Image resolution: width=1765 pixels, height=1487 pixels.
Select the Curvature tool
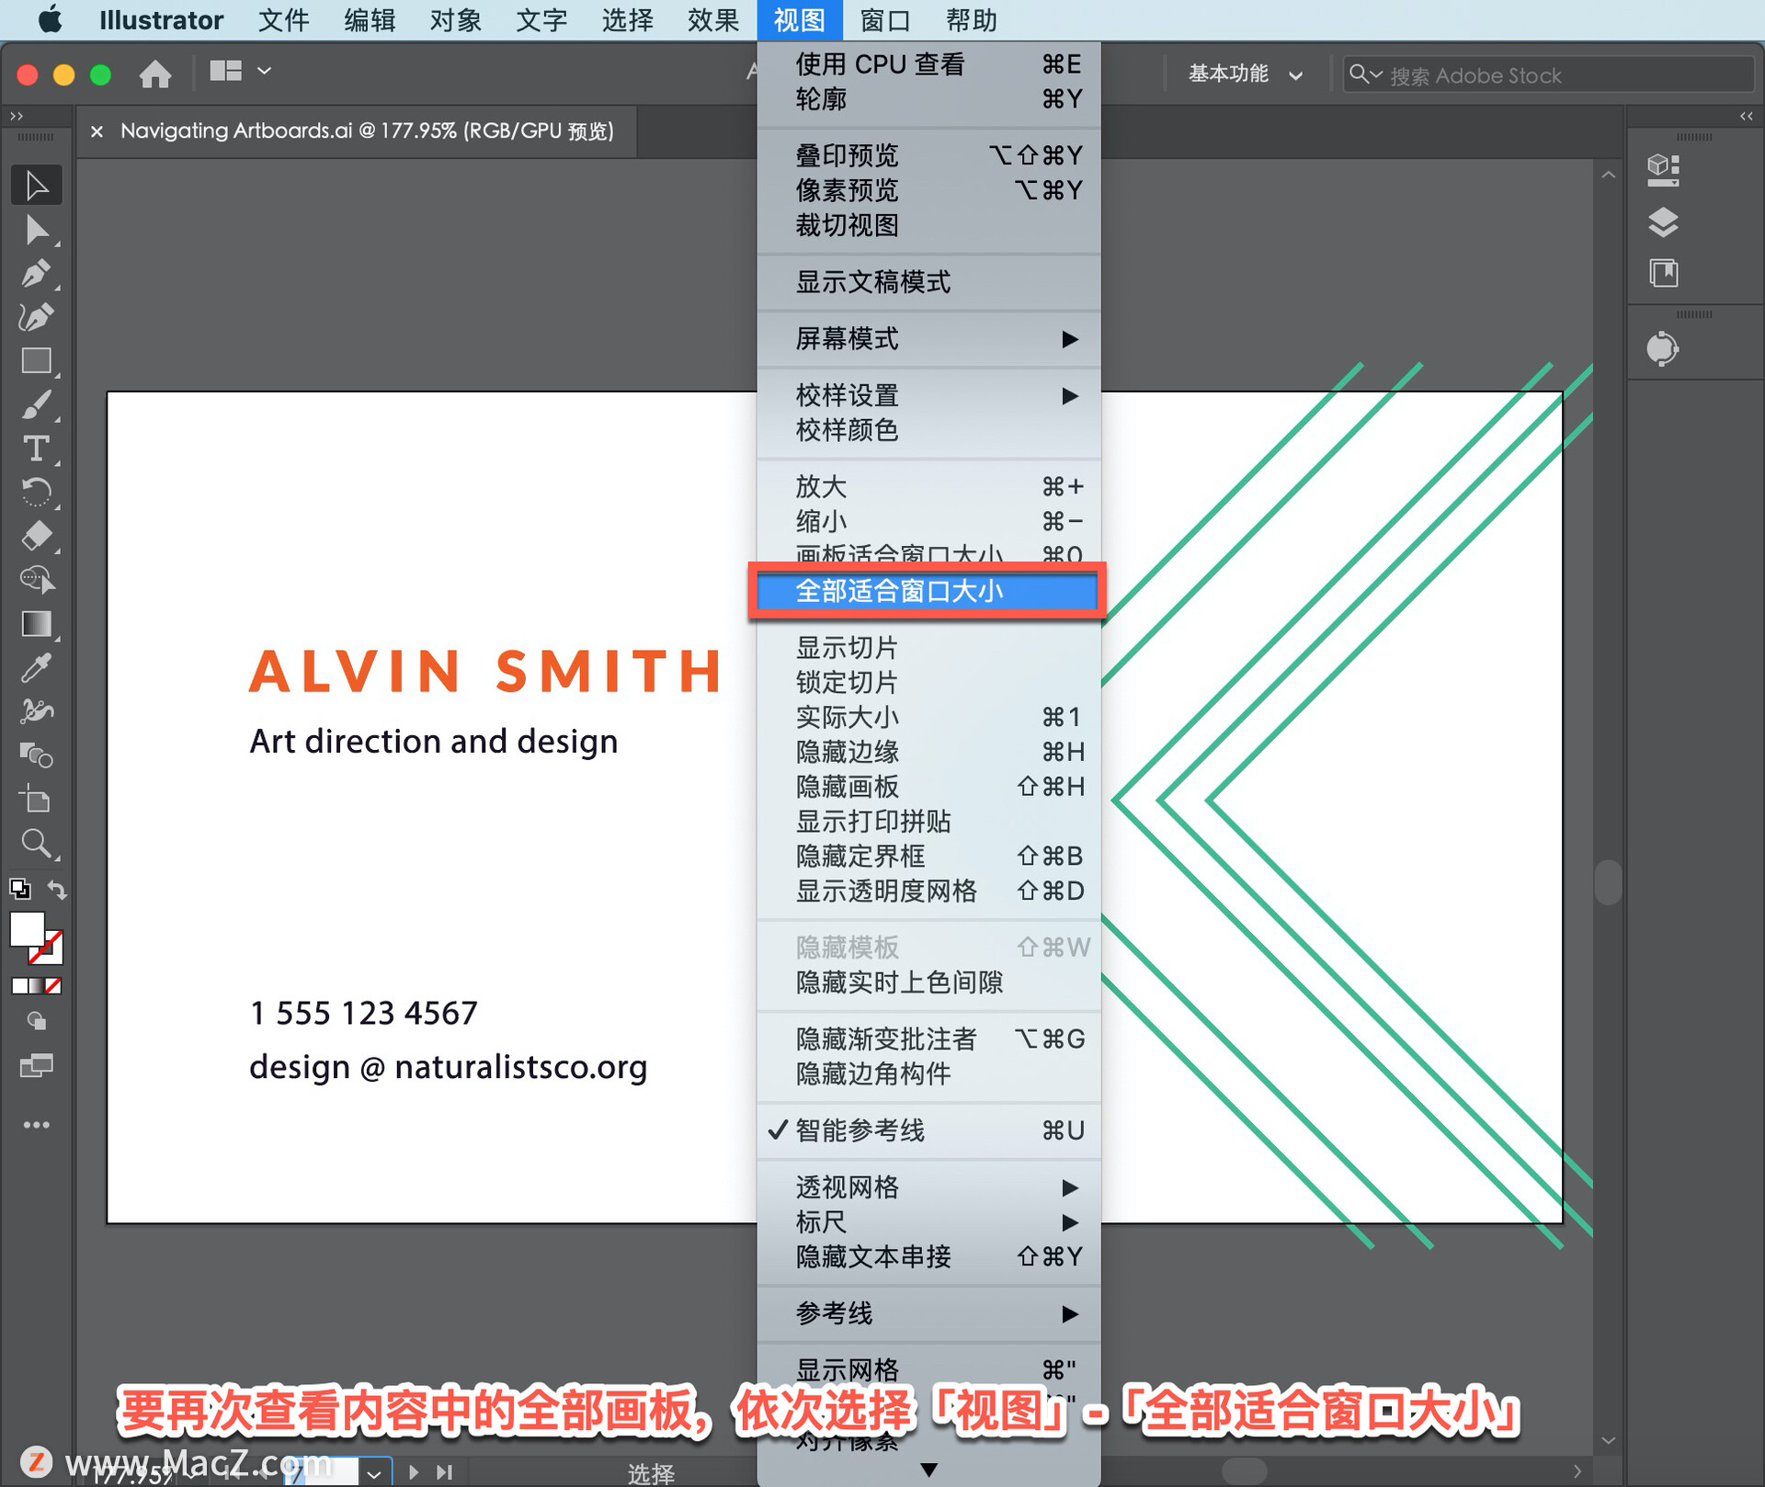coord(37,317)
